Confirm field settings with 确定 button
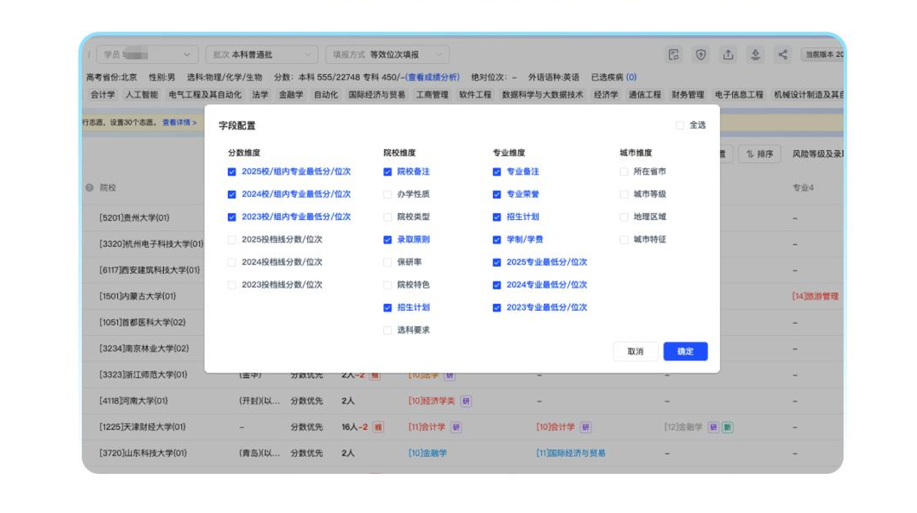Viewport: 917px width, 513px height. 685,351
